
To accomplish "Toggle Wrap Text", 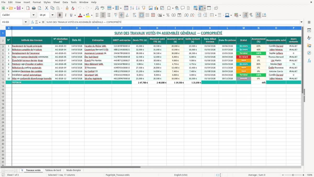I will 134,15.
